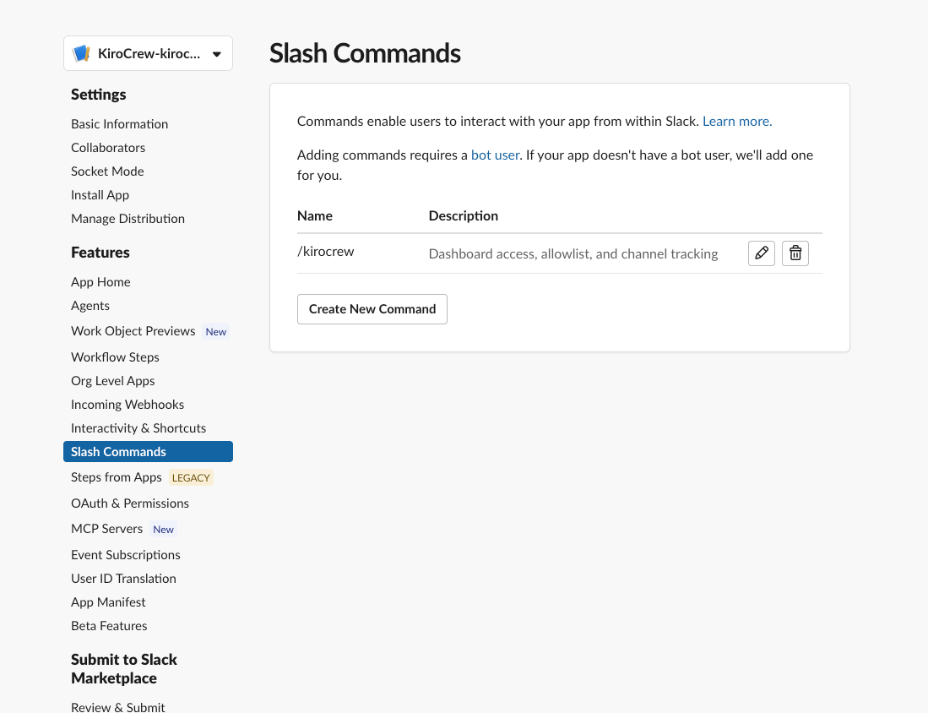928x713 pixels.
Task: Select Event Subscriptions
Action: point(126,555)
